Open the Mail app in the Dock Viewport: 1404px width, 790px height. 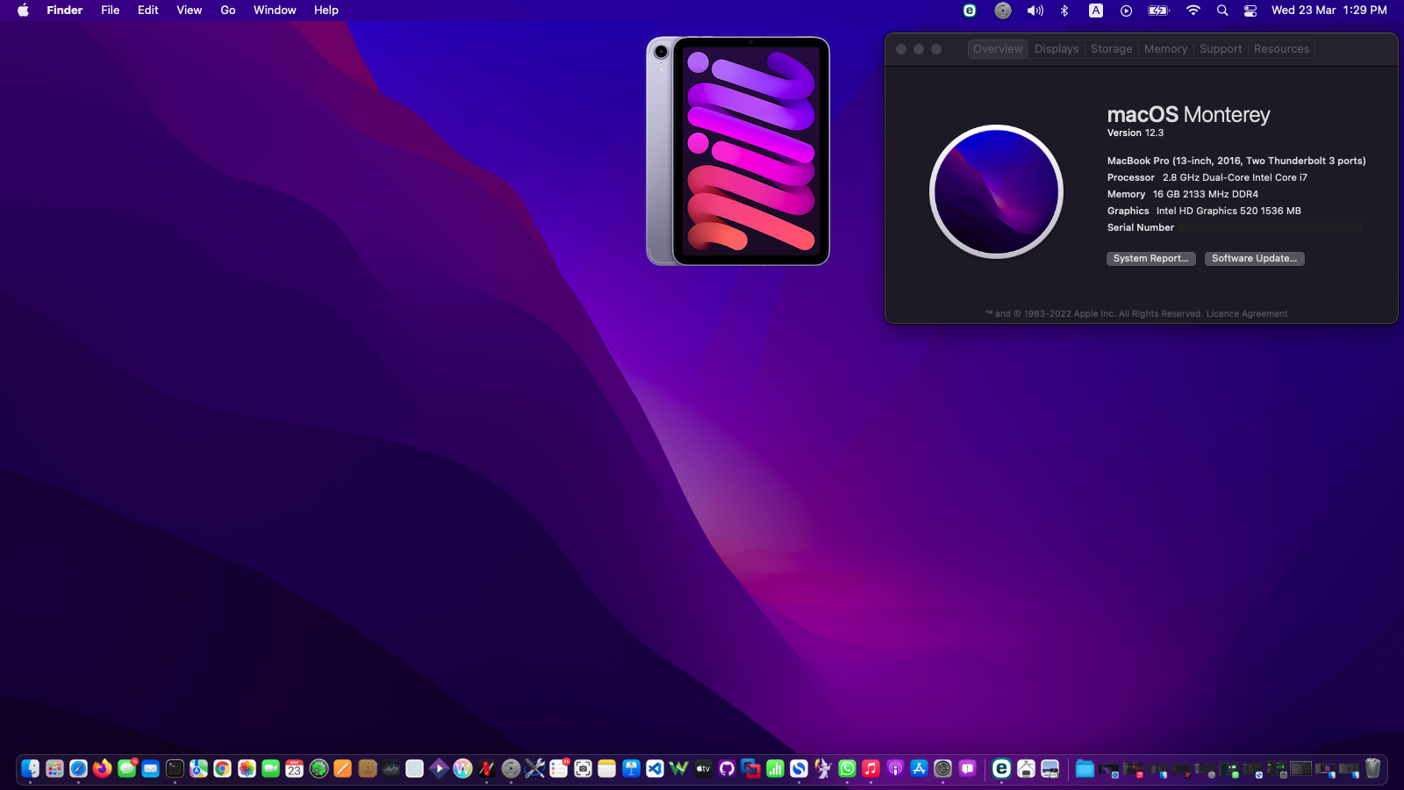click(x=151, y=769)
